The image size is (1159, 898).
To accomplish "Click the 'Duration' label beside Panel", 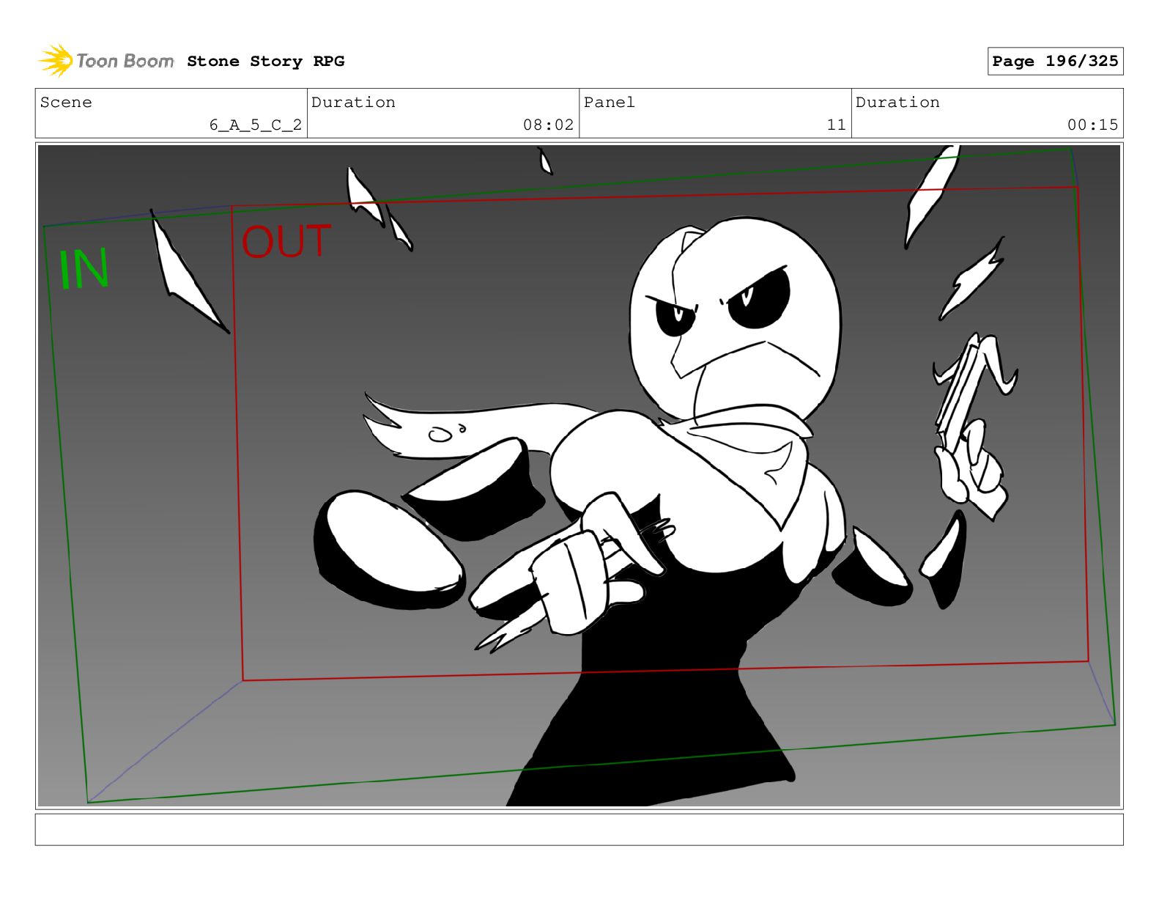I will click(897, 103).
